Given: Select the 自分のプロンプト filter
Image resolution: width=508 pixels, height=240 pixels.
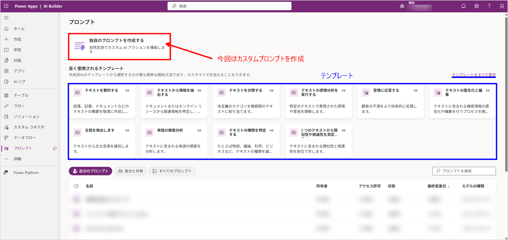Looking at the screenshot, I should point(91,171).
